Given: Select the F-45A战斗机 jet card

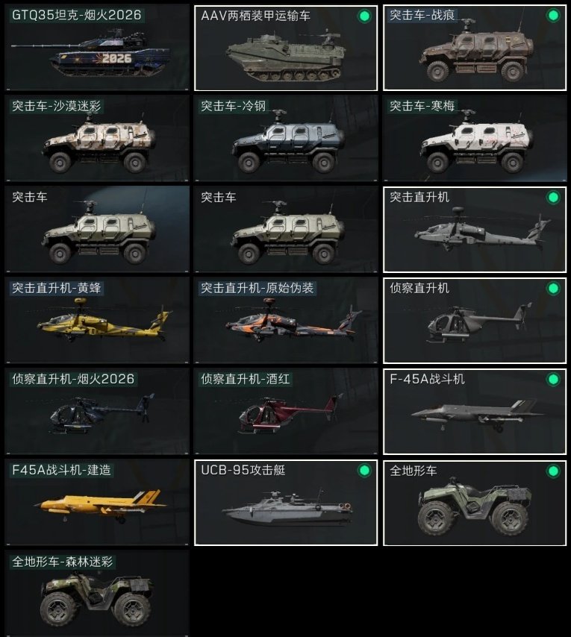Looking at the screenshot, I should 475,412.
